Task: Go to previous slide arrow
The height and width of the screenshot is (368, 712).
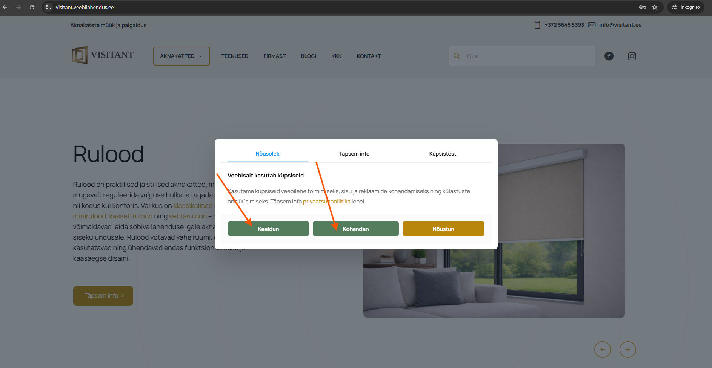Action: (x=603, y=350)
